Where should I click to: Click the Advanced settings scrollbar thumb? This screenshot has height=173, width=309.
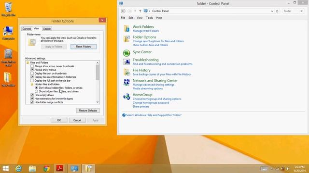pos(98,73)
